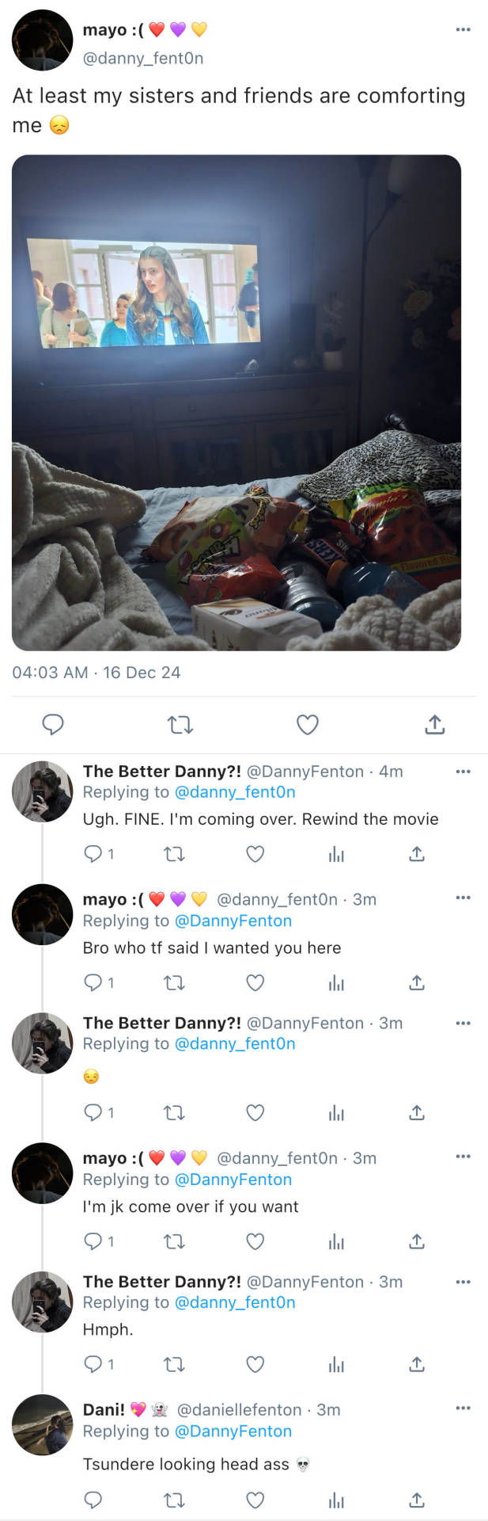The width and height of the screenshot is (488, 1521).
Task: Open more options on "Hmph." reply
Action: click(463, 1282)
